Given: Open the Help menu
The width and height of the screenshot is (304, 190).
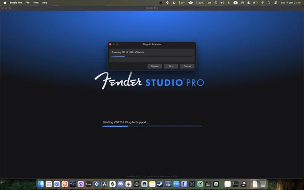Looking at the screenshot, I should coord(45,3).
